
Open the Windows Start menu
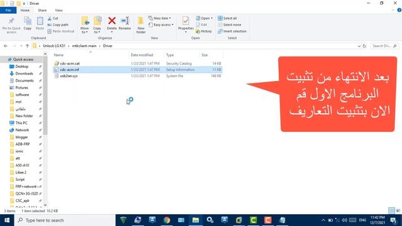[x=7, y=220]
